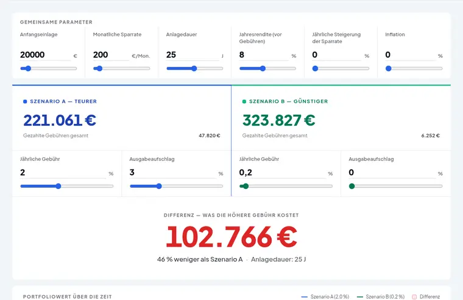The image size is (463, 300).
Task: Click the Jährliche Steigerung der Sparrate field
Action: [337, 55]
